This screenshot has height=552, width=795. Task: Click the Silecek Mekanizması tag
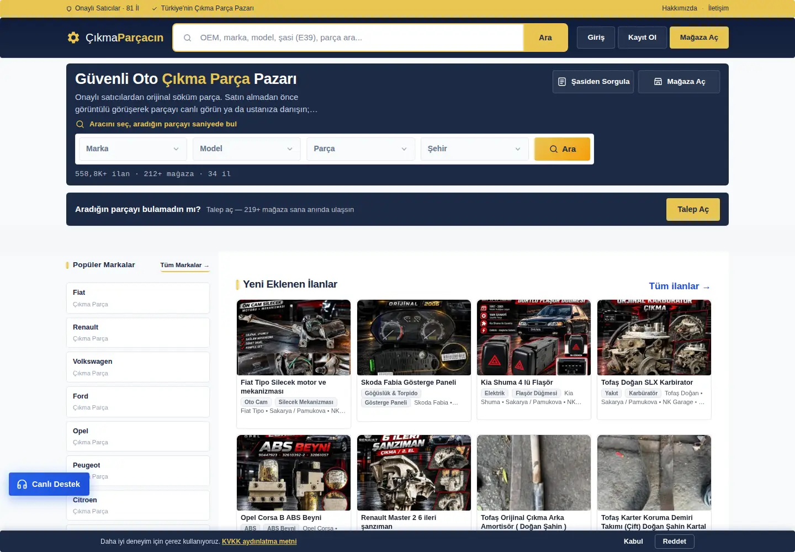click(x=306, y=402)
